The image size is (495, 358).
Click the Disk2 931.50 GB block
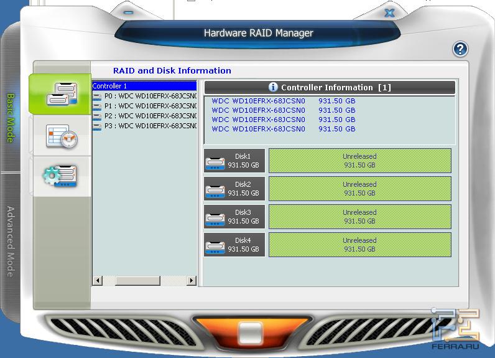click(x=234, y=189)
